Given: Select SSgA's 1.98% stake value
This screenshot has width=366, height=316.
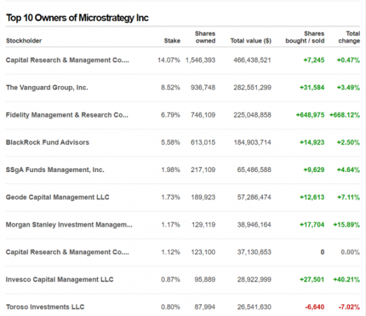Looking at the screenshot, I should point(171,169).
